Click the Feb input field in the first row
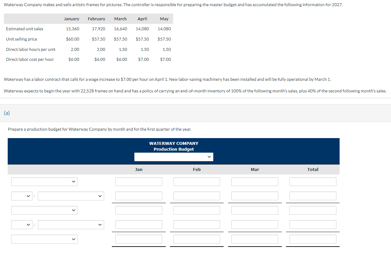This screenshot has height=253, width=391. (197, 182)
